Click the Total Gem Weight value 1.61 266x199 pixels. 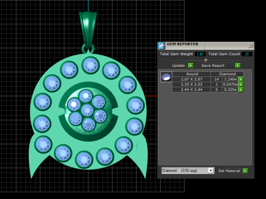click(200, 54)
